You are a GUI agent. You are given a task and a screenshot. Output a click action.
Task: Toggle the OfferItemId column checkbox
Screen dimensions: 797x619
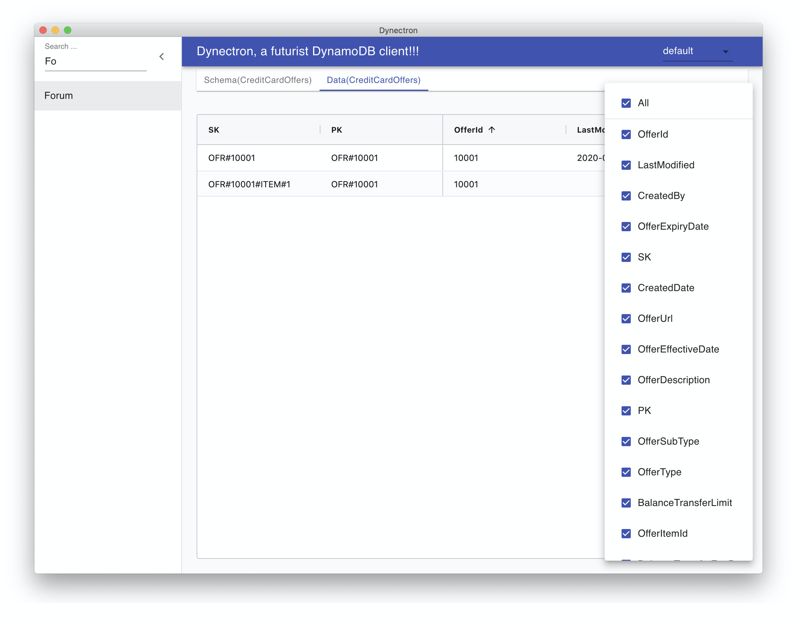[x=626, y=533]
